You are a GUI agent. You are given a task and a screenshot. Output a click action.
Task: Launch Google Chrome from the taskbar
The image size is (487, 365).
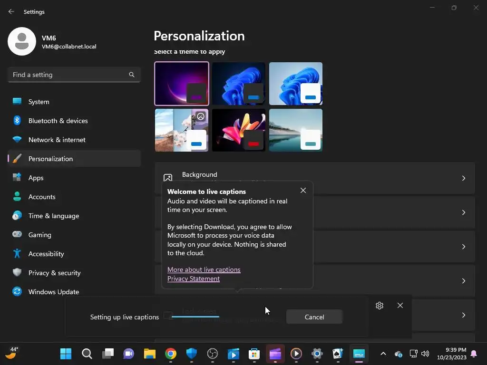(x=171, y=354)
